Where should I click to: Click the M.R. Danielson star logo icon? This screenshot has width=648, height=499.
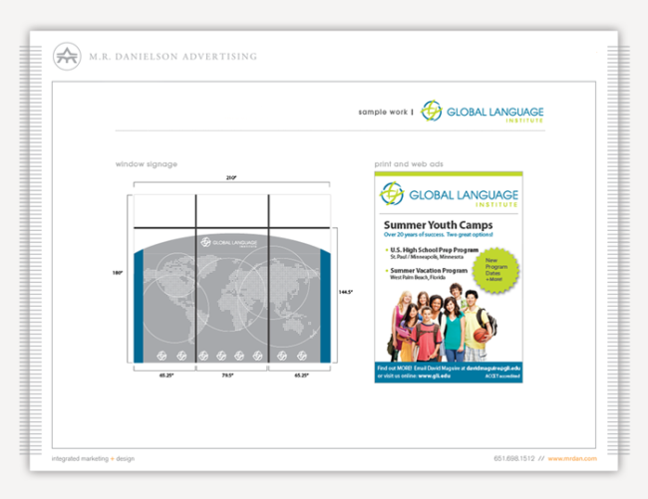67,57
